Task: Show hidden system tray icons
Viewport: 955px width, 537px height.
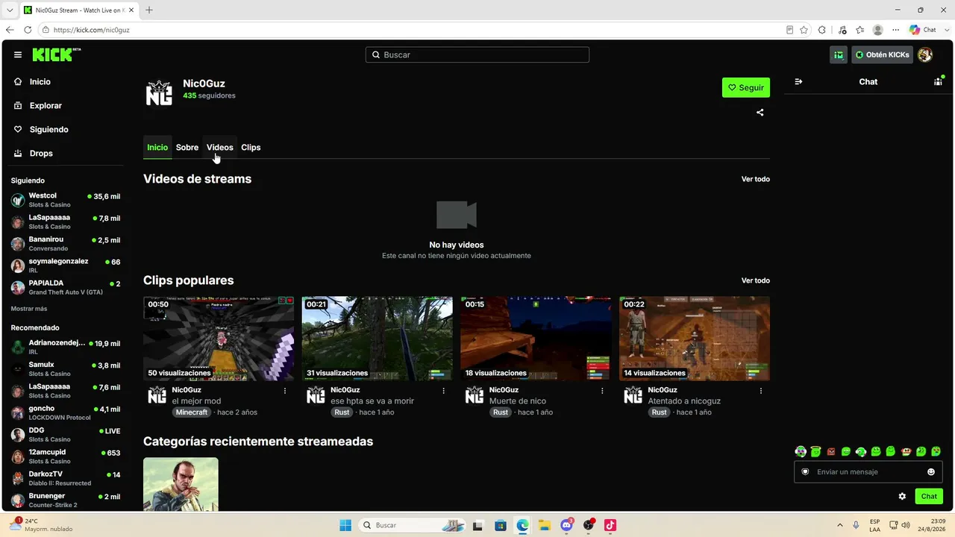Action: 840,525
